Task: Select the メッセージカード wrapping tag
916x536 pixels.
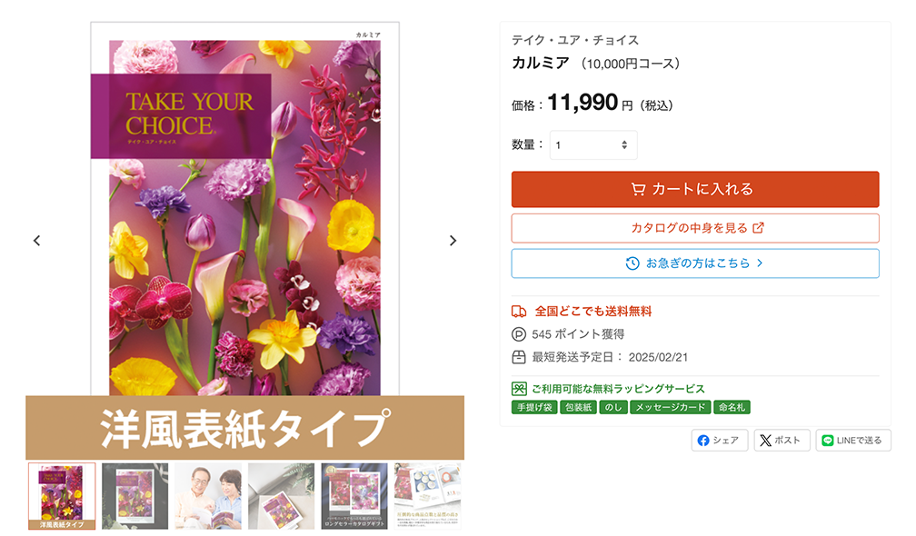Action: (x=671, y=407)
